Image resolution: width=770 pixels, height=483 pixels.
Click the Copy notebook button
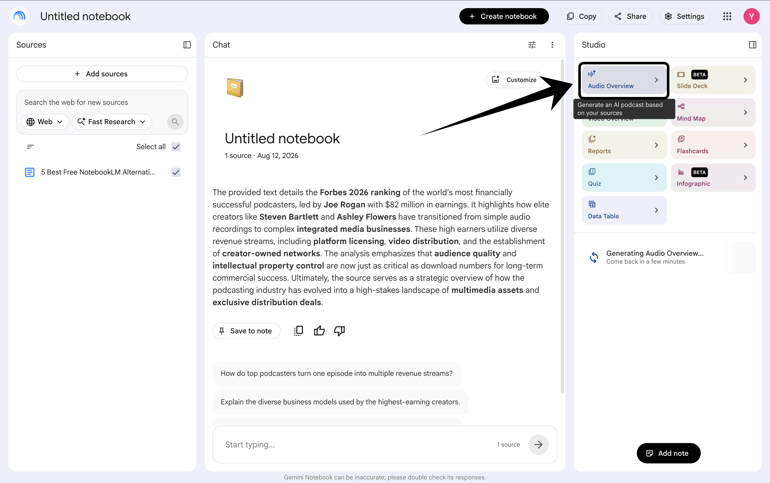click(582, 16)
